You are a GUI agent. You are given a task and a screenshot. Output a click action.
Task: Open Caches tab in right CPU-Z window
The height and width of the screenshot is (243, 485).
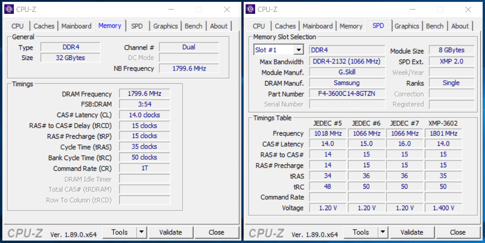[x=285, y=26]
